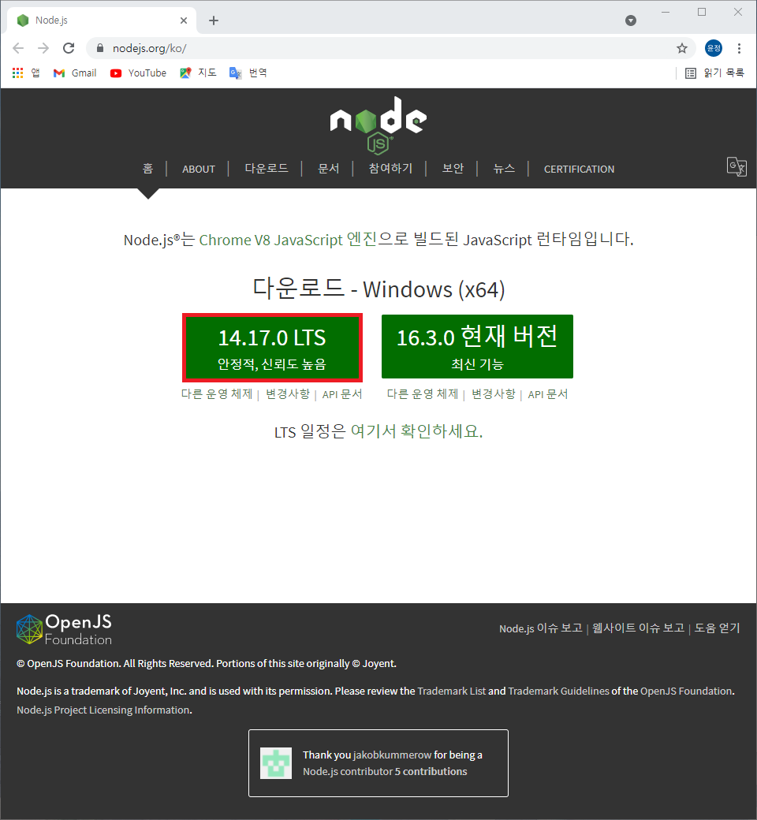The image size is (757, 820).
Task: Open the Apps grid shortcut in bookmarks bar
Action: point(26,73)
